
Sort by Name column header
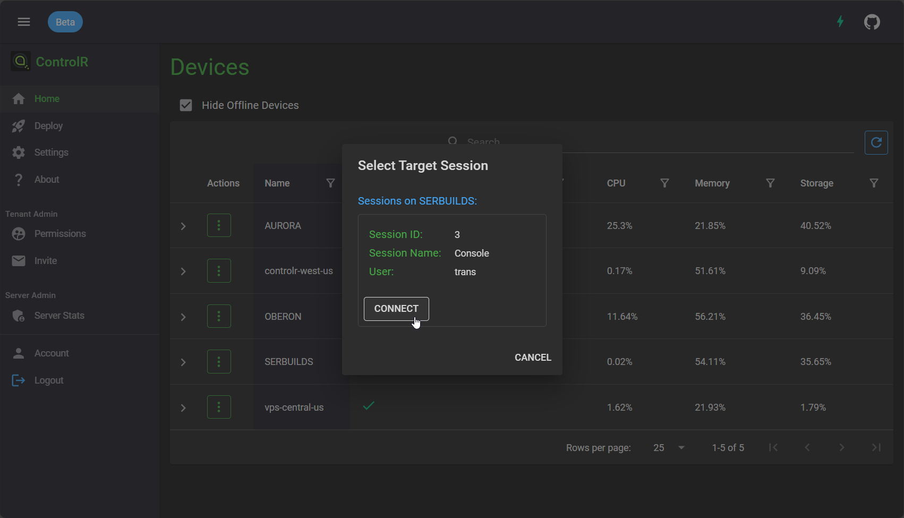click(277, 183)
